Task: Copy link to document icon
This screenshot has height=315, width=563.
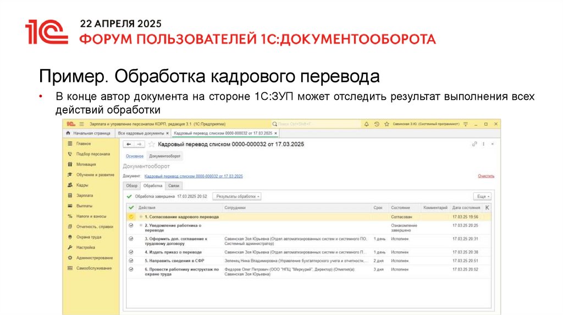Action: 474,144
